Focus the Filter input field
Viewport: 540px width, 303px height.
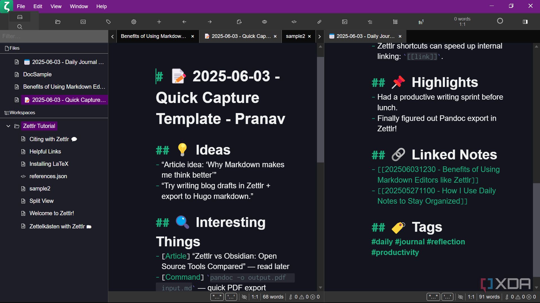point(54,36)
